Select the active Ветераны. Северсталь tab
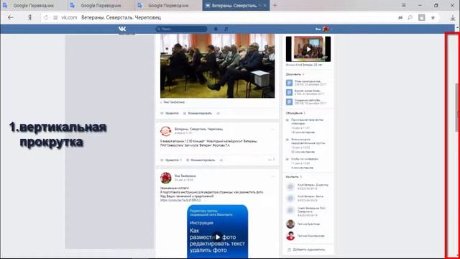Viewport: 460px width, 259px height. [236, 5]
